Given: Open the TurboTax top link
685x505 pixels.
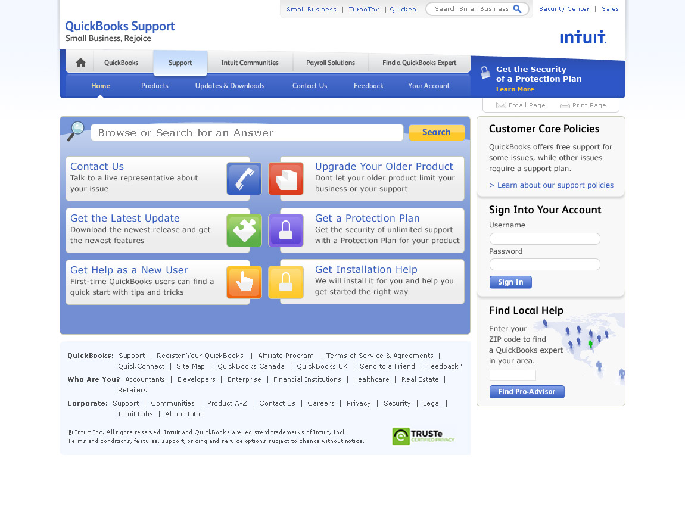Looking at the screenshot, I should [x=364, y=9].
